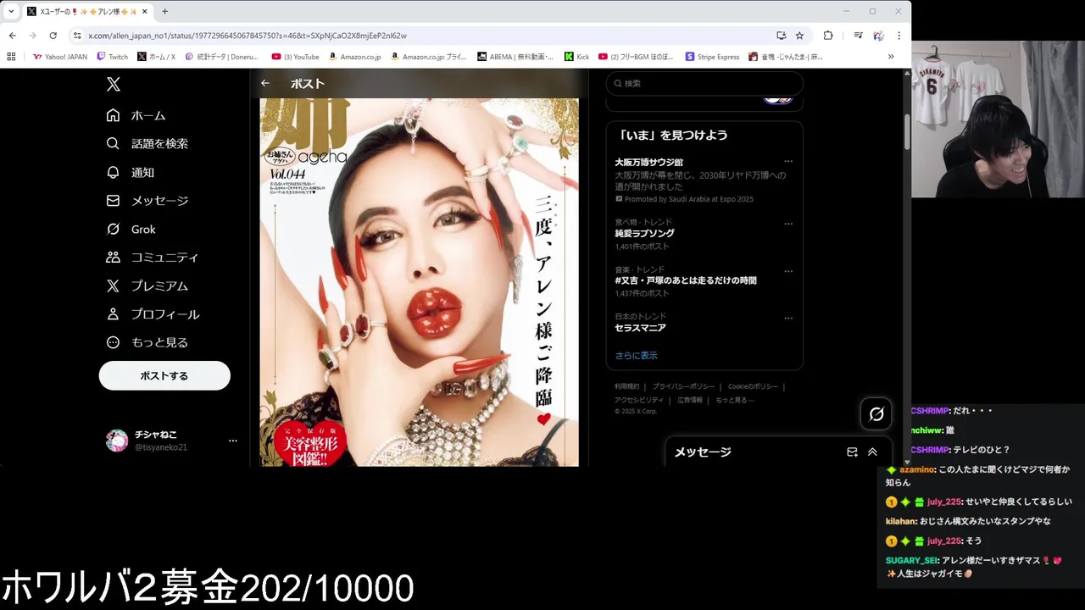Click the ポストする button
The height and width of the screenshot is (610, 1085).
pyautogui.click(x=164, y=375)
